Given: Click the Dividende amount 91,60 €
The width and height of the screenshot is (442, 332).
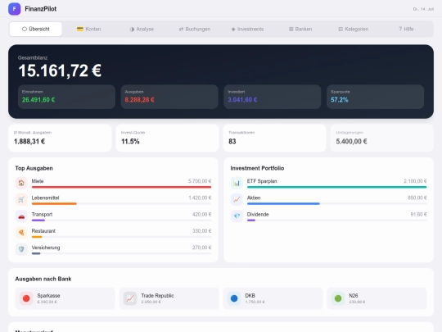Looking at the screenshot, I should 418,214.
